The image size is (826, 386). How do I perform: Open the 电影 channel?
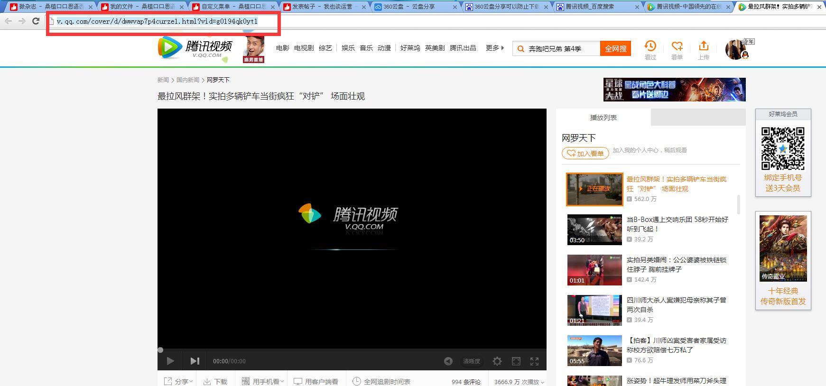click(283, 48)
